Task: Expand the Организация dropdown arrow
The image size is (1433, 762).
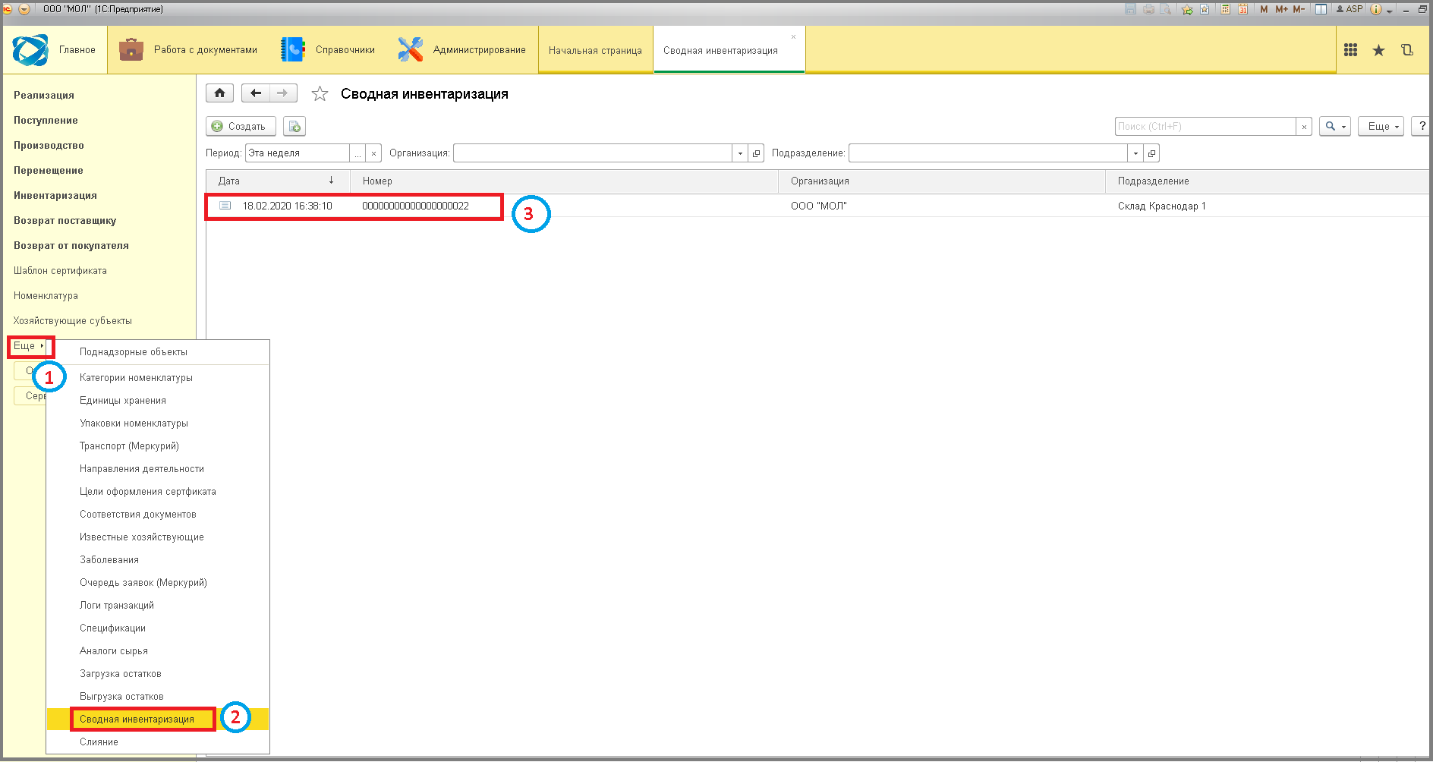Action: point(740,153)
